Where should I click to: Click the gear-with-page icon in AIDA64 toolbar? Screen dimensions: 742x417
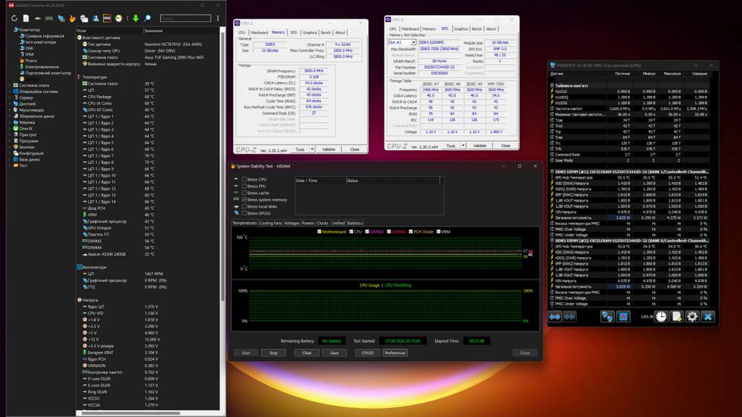point(84,18)
